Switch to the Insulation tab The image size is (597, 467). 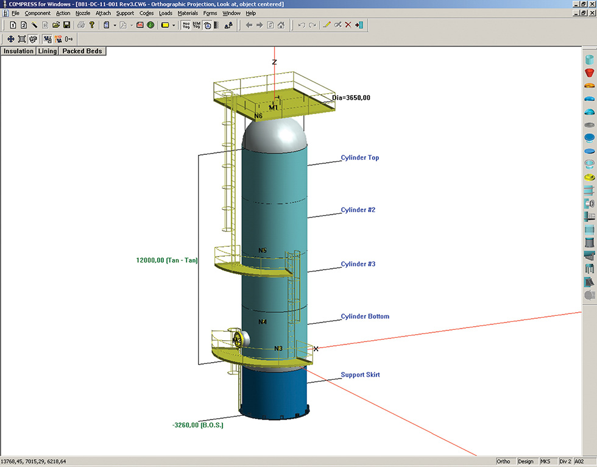[x=18, y=51]
